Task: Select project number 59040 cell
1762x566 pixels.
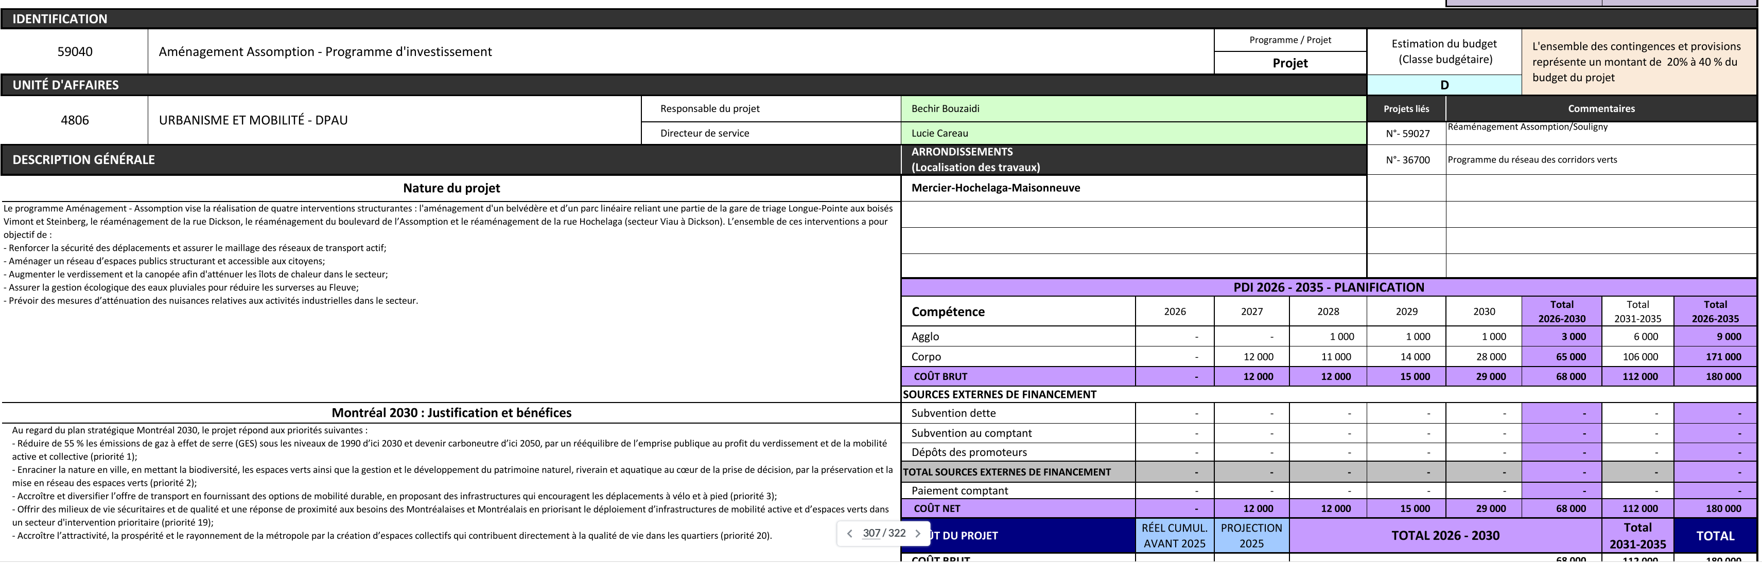Action: [75, 52]
